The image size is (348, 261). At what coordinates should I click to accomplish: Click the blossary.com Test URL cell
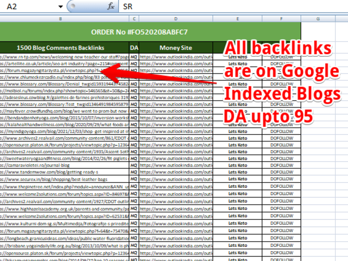64,104
